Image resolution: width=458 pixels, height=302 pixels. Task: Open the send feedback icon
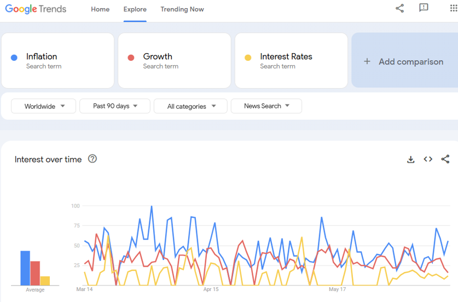(424, 8)
